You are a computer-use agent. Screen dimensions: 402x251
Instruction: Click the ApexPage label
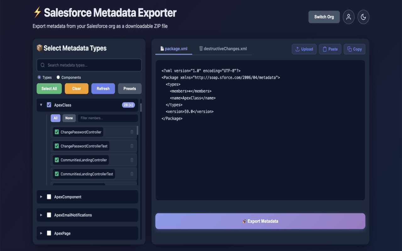[x=62, y=233]
